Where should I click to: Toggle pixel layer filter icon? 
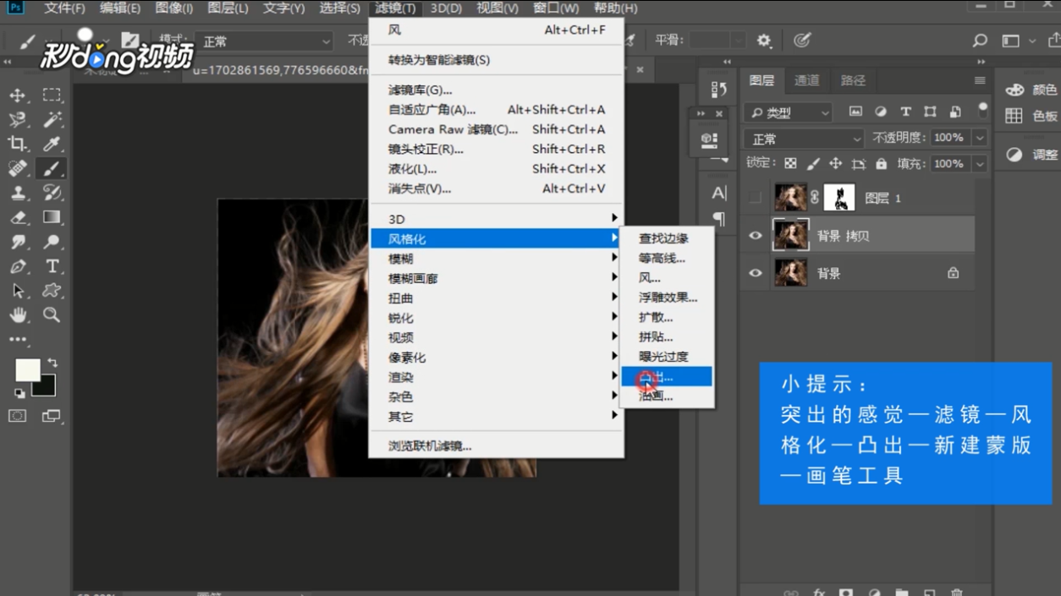tap(855, 112)
